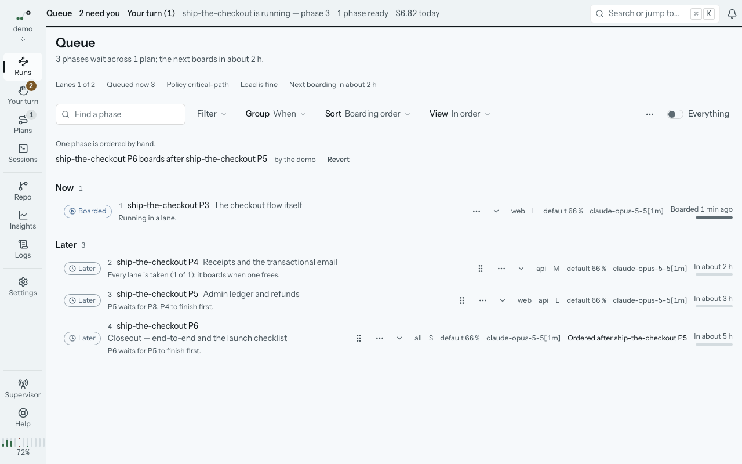Open the Sessions page

(23, 153)
